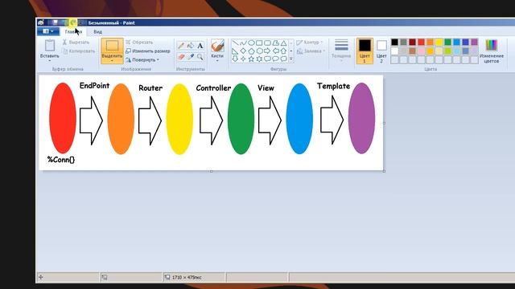This screenshot has height=289, width=515.
Task: Switch to the Вид ribbon tab
Action: pos(98,32)
